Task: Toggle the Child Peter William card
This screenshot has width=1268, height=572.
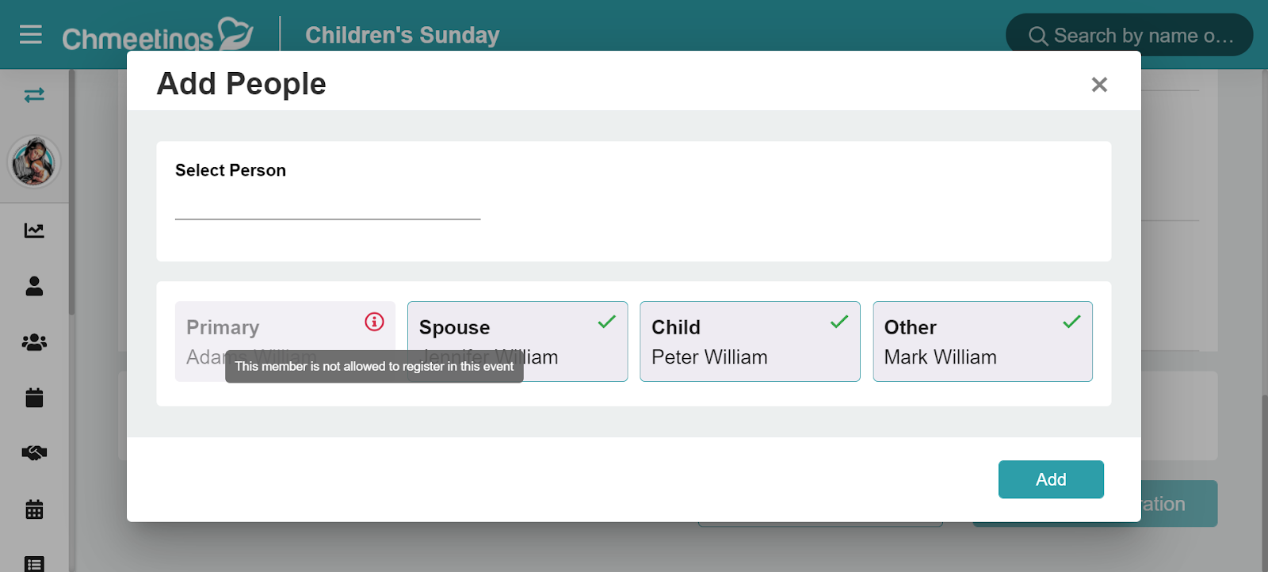Action: 749,341
